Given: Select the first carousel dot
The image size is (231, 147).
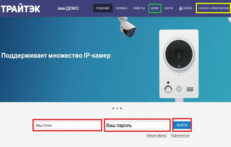Looking at the screenshot, I should (x=113, y=108).
